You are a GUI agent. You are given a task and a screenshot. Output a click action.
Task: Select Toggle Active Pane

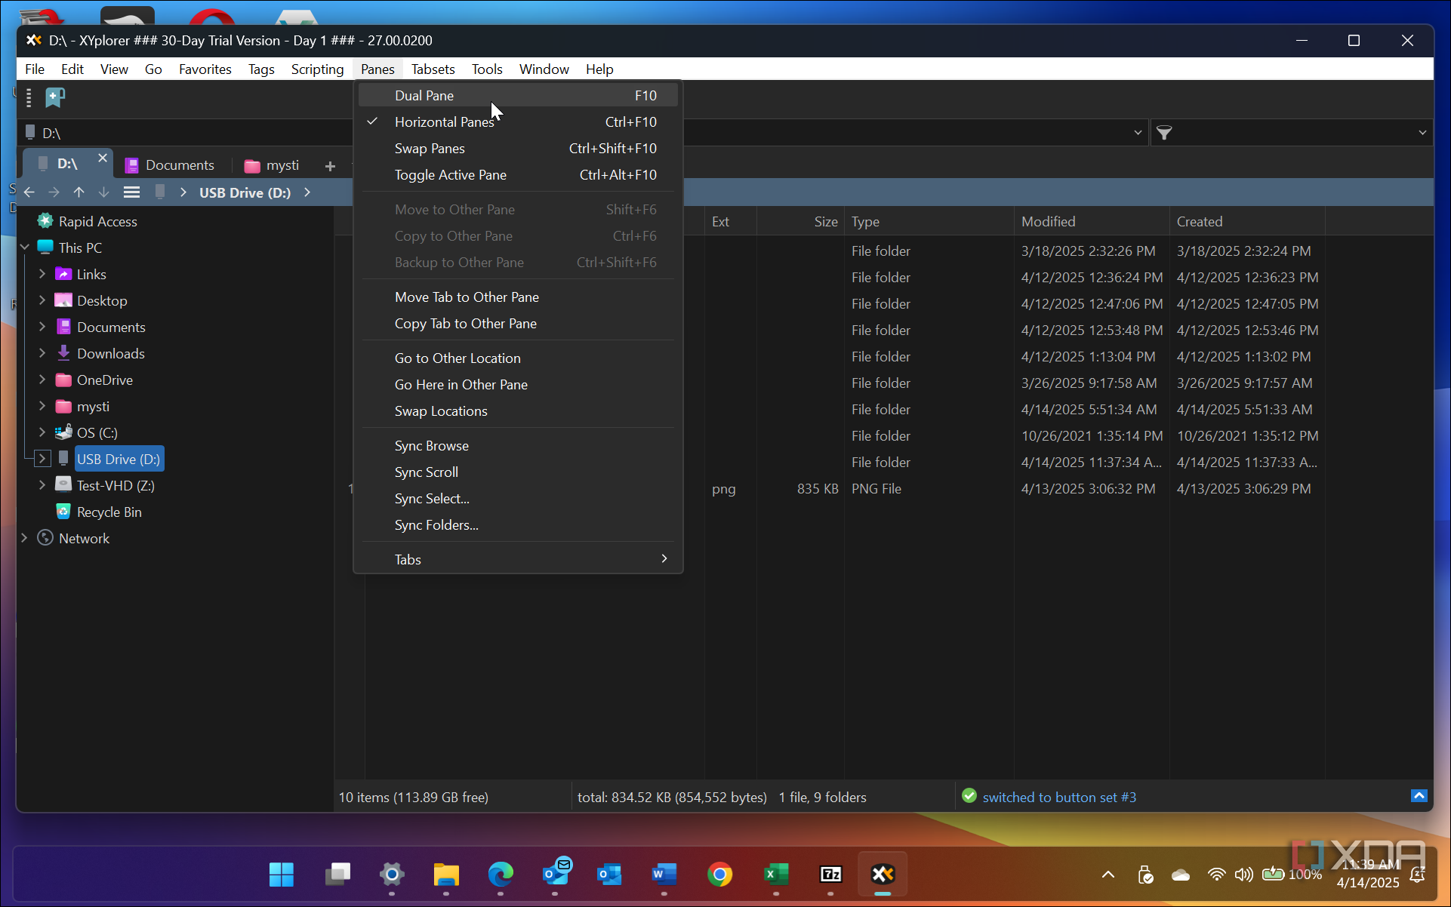click(518, 174)
